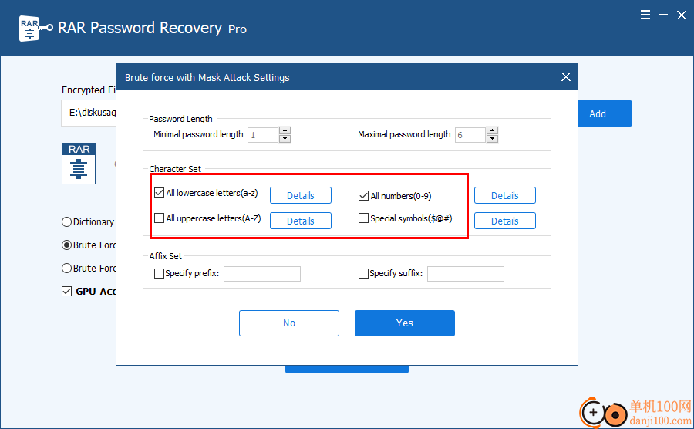
Task: Click the minimal password length field
Action: click(263, 134)
